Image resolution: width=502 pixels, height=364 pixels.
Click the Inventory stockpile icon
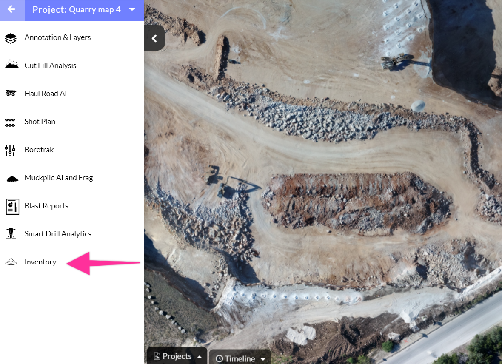pos(11,262)
